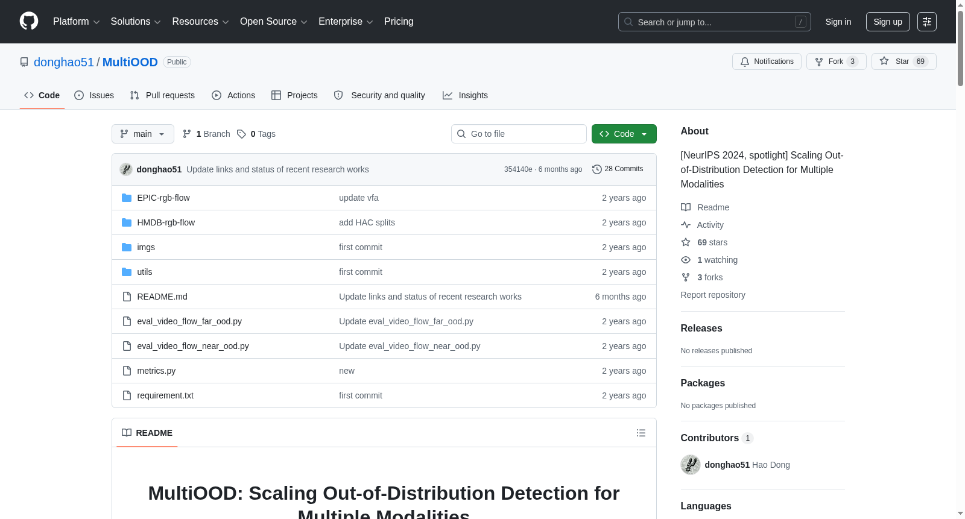Image resolution: width=965 pixels, height=519 pixels.
Task: Star the MultiOOD repository
Action: coord(903,61)
